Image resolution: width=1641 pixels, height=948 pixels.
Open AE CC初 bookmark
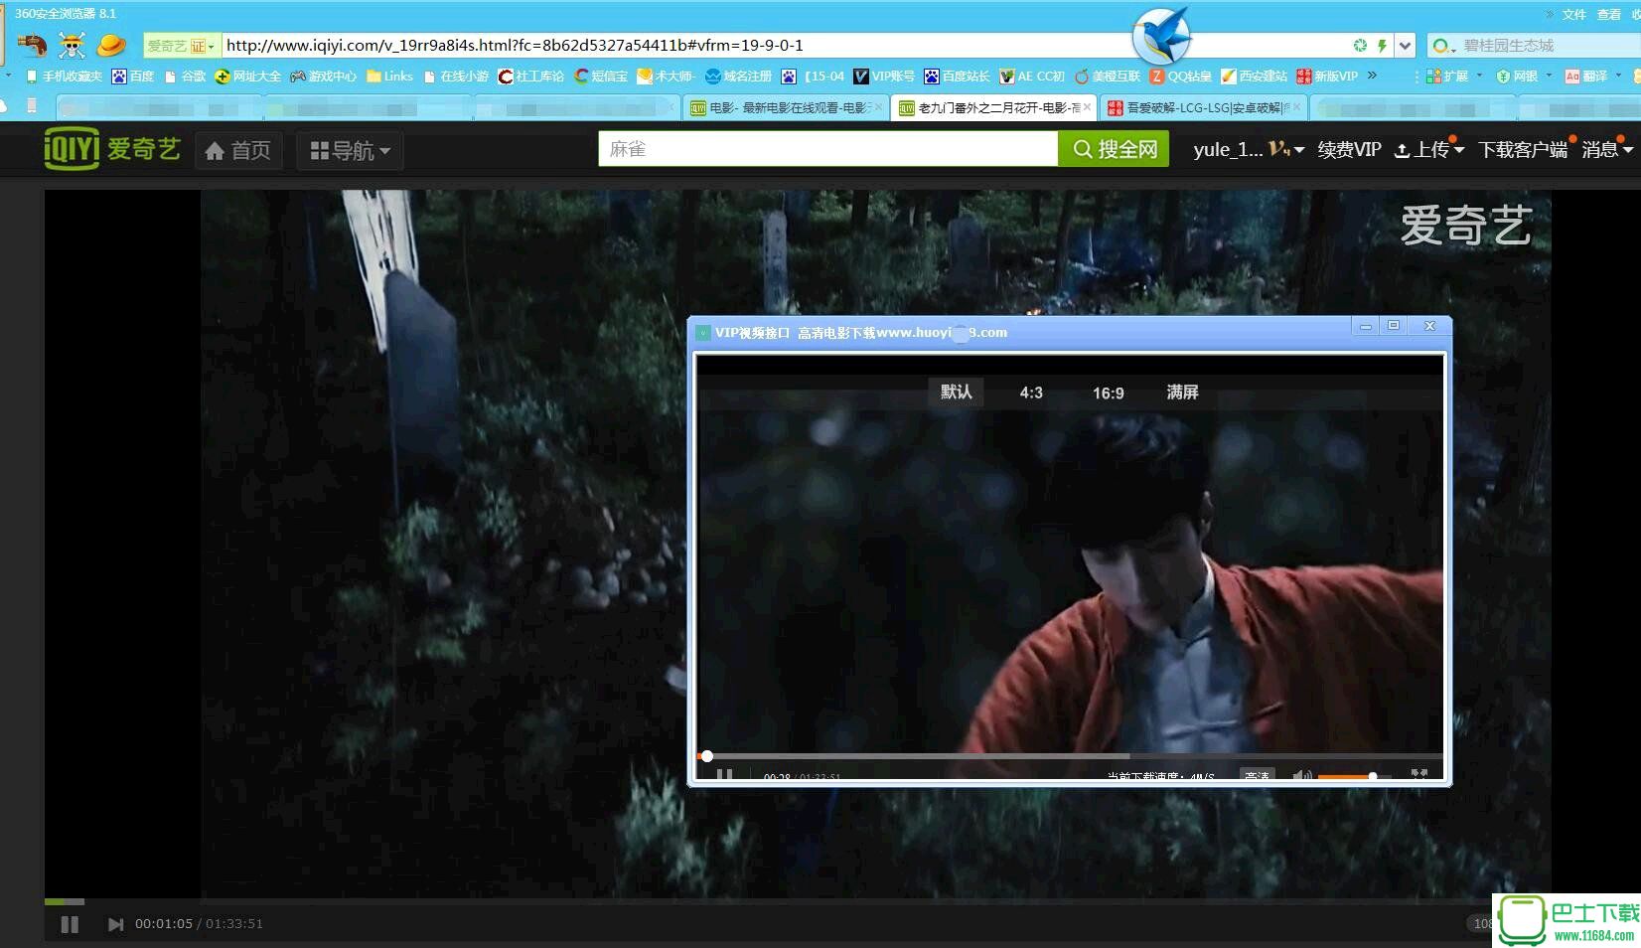tap(1032, 77)
